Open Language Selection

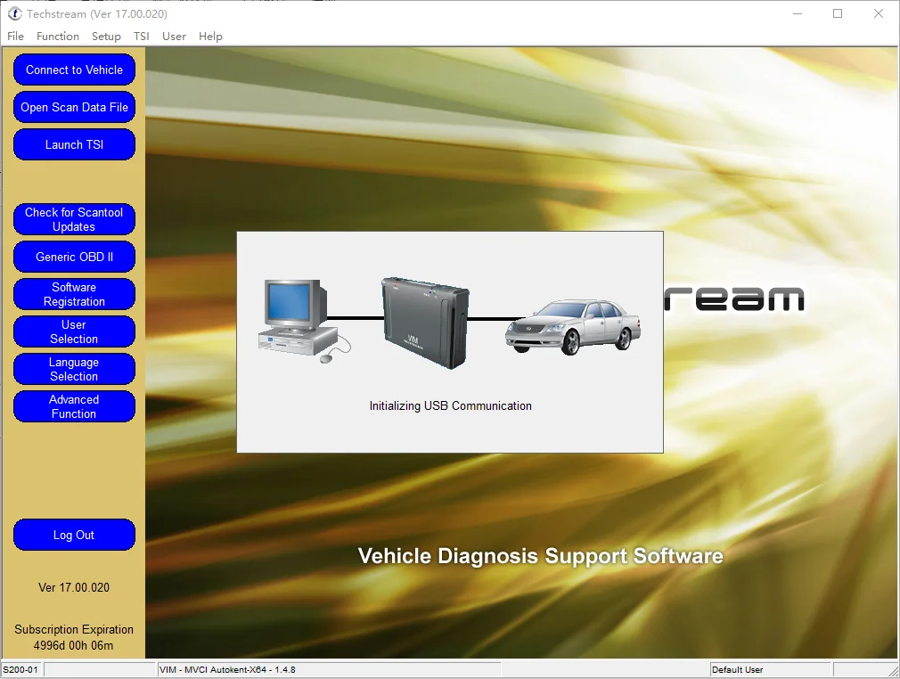pos(74,369)
